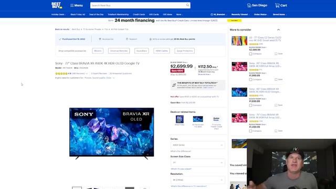Image resolution: width=336 pixels, height=189 pixels.
Task: Expand Saved Items dropdown
Action: tap(280, 15)
